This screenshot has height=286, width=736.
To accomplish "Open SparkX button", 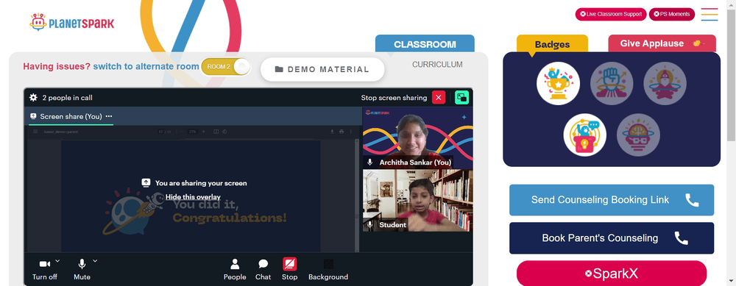I will coord(612,274).
